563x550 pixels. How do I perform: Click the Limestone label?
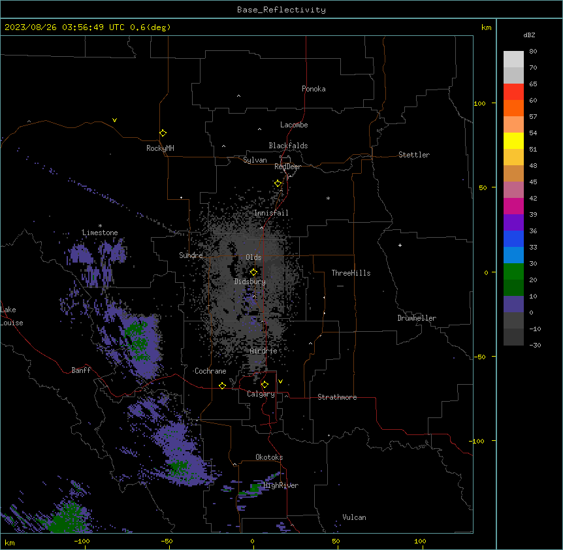[x=100, y=233]
